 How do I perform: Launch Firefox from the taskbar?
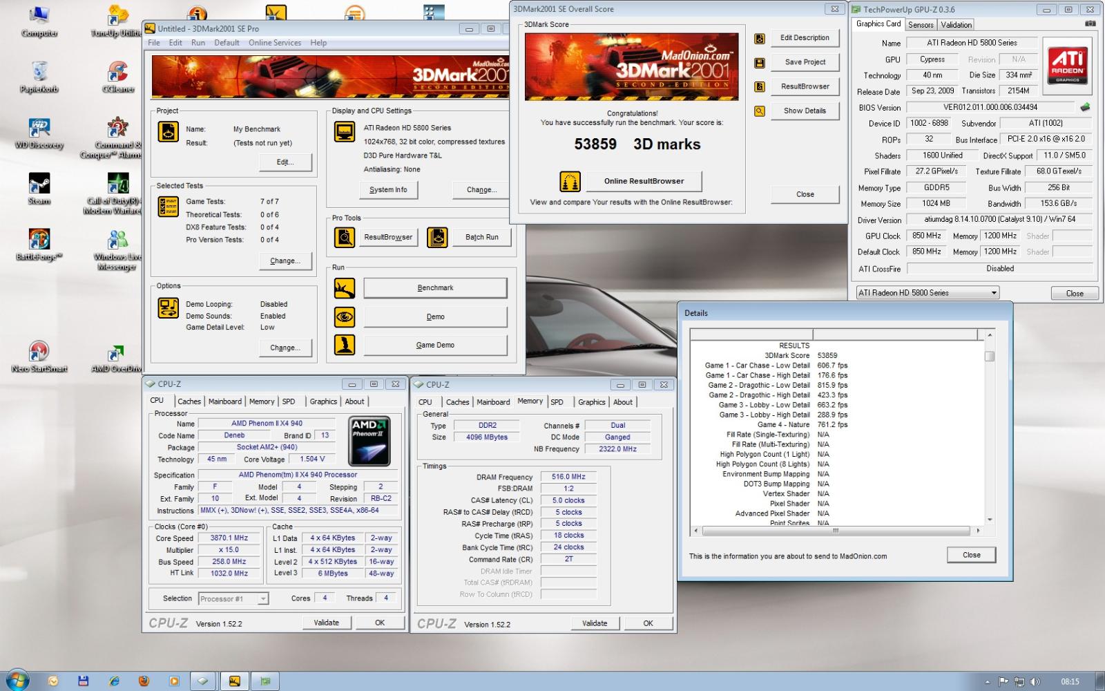coord(144,681)
